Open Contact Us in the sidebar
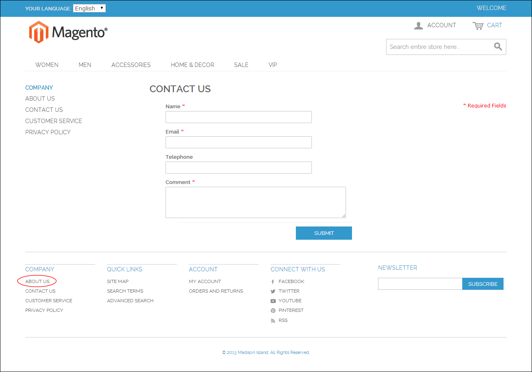The height and width of the screenshot is (372, 532). click(44, 110)
